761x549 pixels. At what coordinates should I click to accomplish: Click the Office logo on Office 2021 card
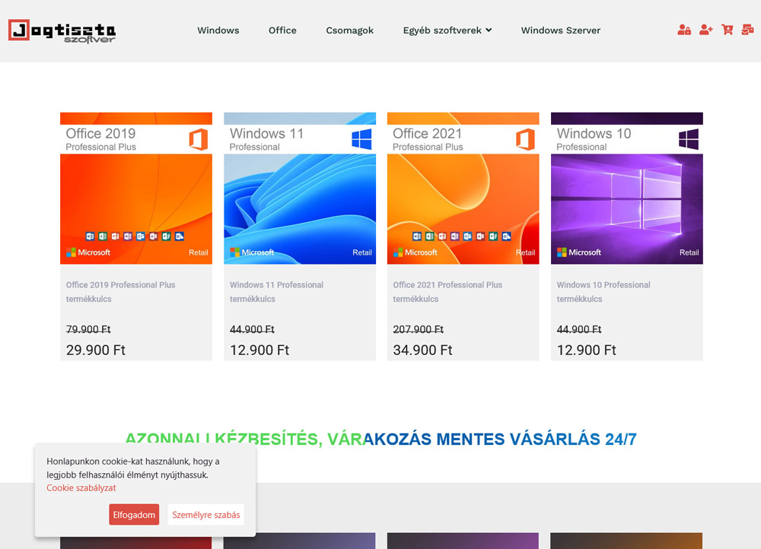525,140
